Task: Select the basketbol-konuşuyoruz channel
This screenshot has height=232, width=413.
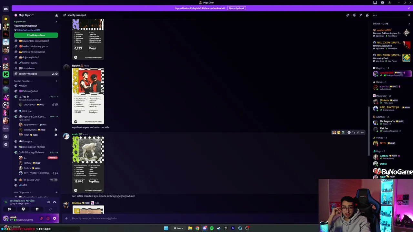Action: 35,46
